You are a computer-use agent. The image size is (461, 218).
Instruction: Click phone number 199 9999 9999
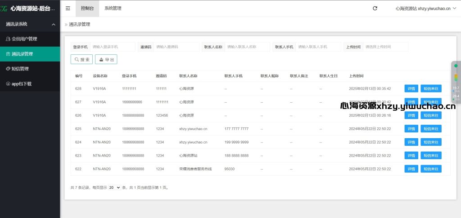[x=236, y=142]
